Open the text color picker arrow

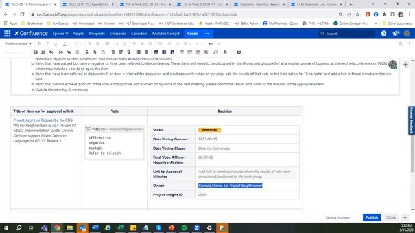69,44
